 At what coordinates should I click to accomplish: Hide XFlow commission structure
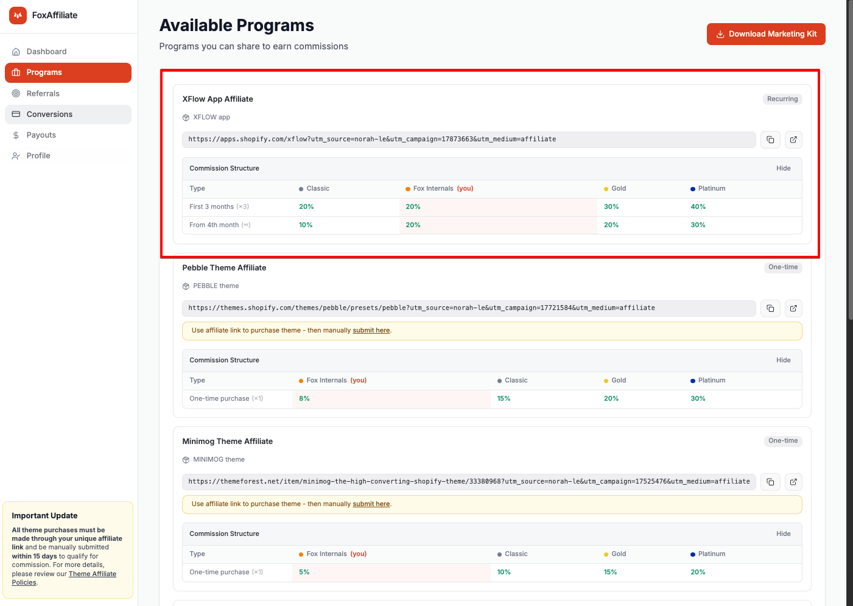[783, 168]
